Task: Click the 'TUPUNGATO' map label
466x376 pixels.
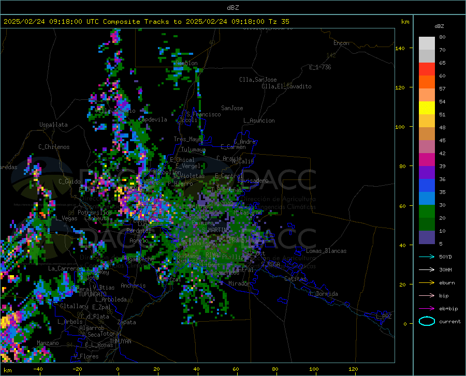Action: pos(93,294)
